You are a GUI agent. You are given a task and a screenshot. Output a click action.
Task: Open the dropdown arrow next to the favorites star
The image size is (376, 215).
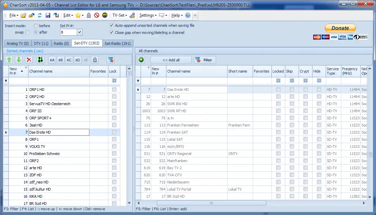tap(83, 16)
